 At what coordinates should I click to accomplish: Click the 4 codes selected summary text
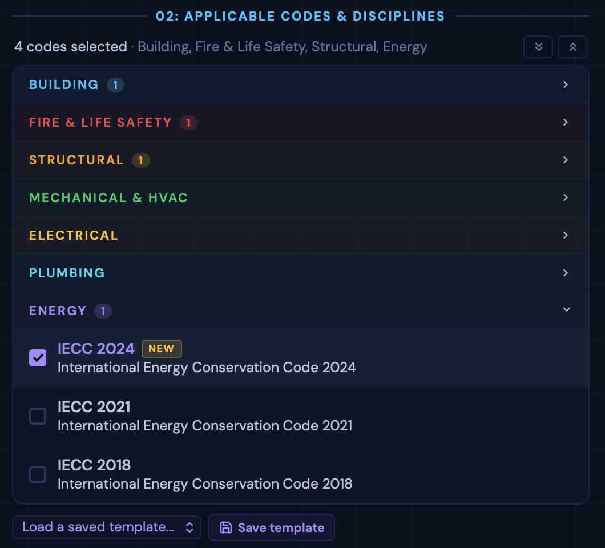[x=71, y=47]
